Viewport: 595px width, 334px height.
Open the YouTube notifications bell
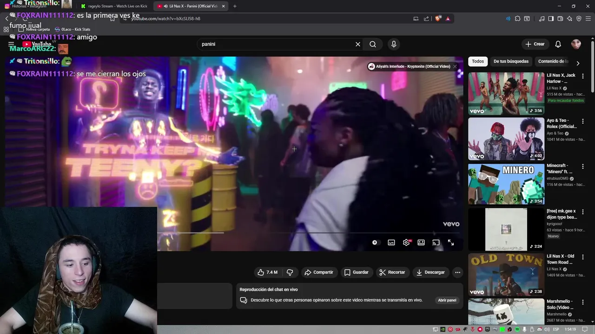pos(558,44)
